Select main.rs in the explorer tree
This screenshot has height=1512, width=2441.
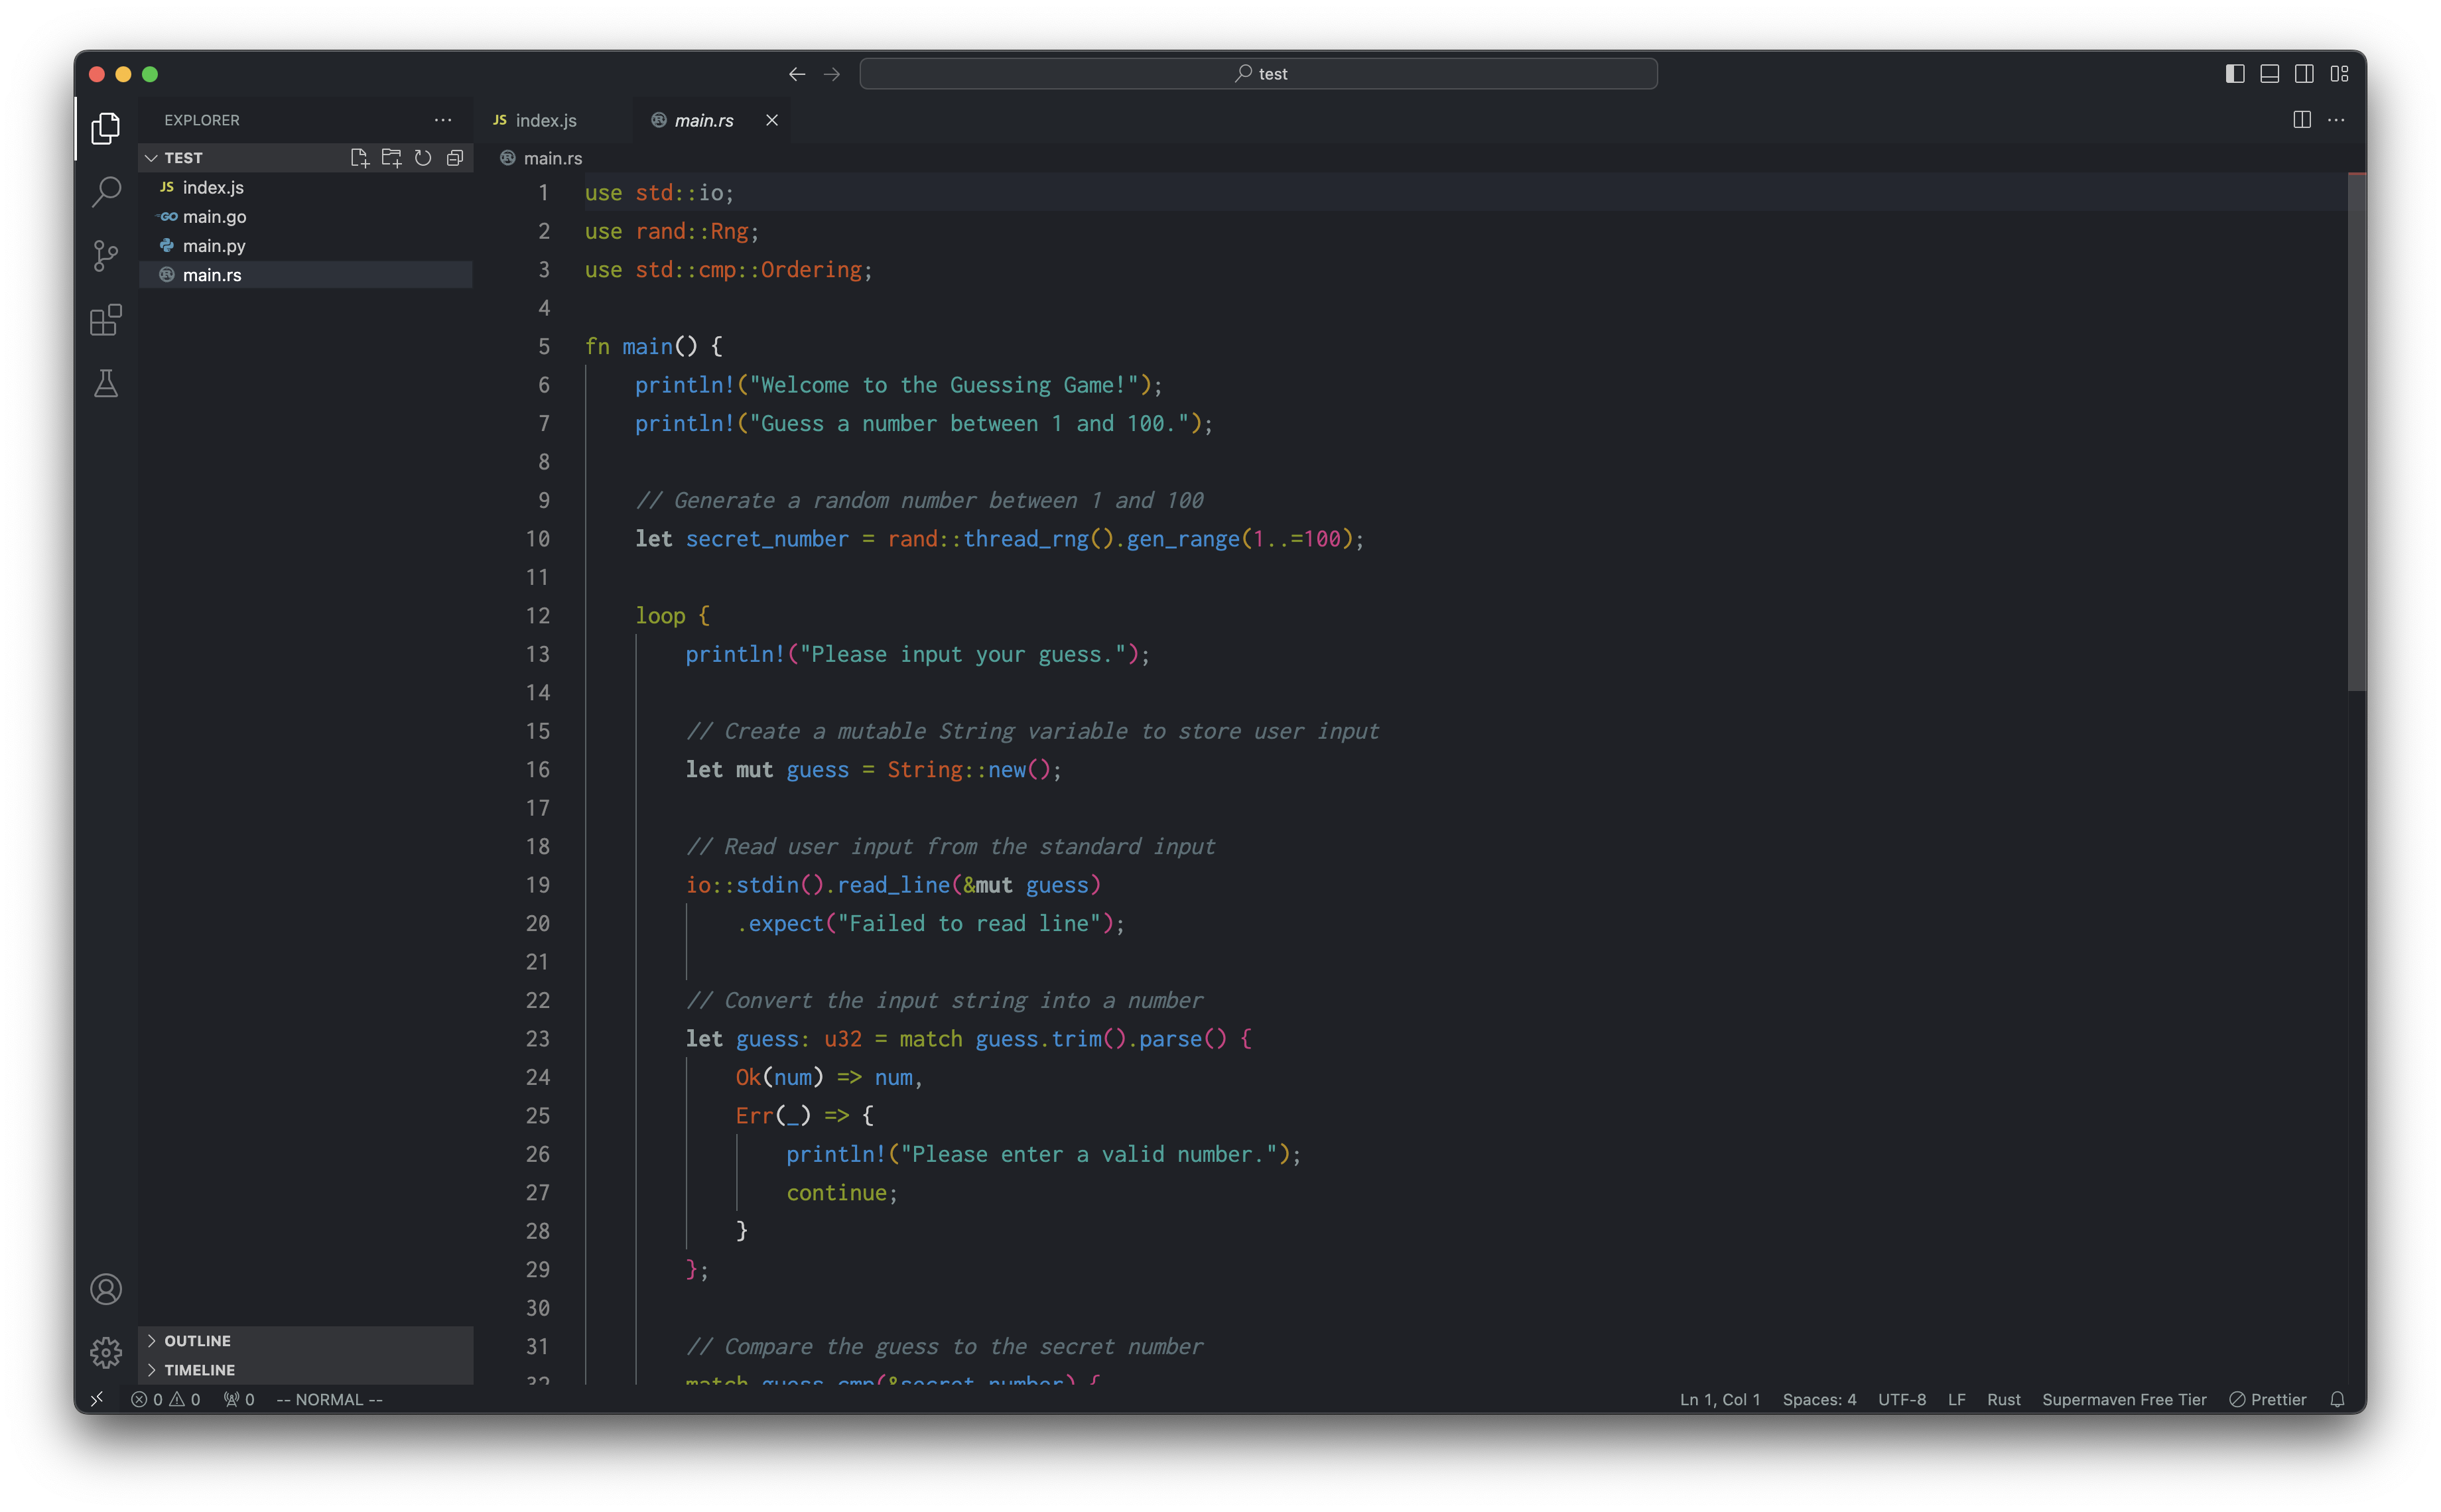(x=306, y=275)
